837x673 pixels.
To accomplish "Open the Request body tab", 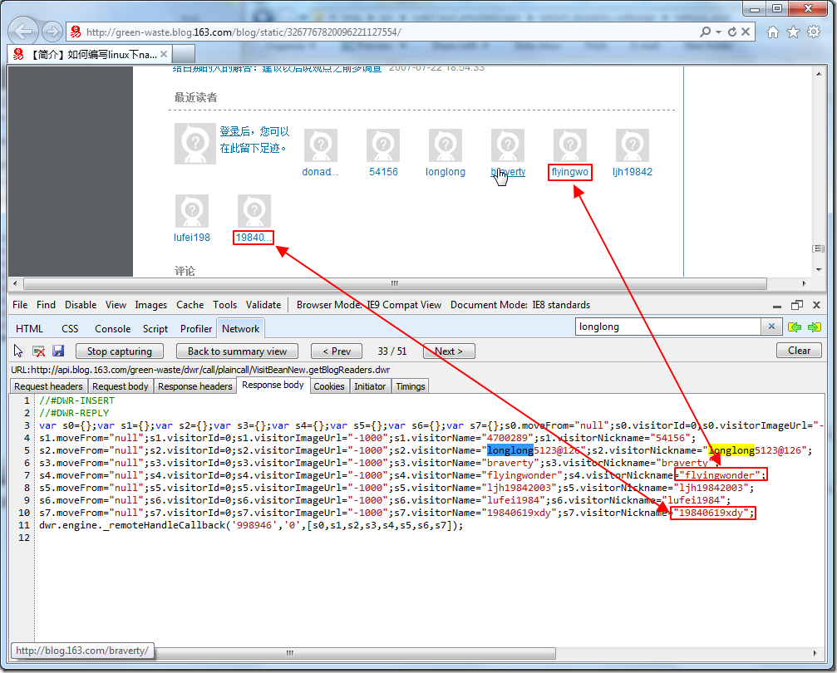I will coord(120,386).
